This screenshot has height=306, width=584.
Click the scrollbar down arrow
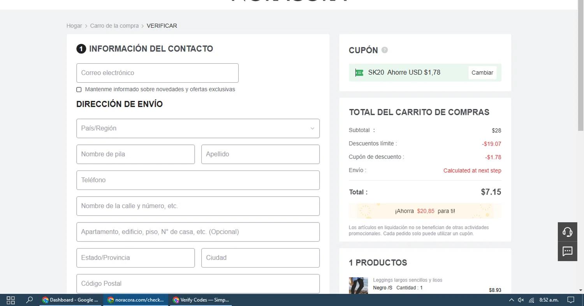(x=580, y=290)
